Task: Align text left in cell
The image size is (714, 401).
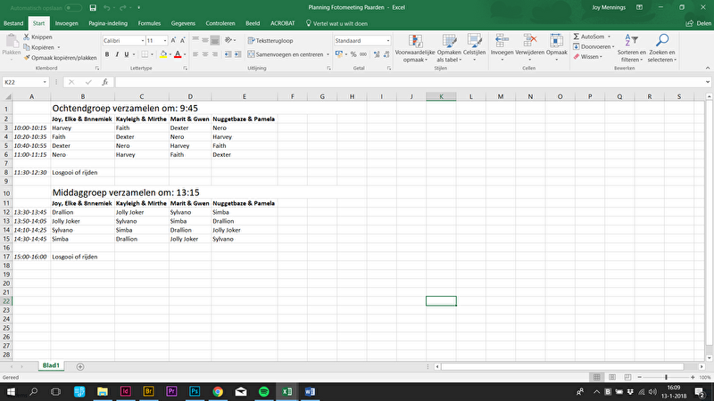Action: [195, 54]
